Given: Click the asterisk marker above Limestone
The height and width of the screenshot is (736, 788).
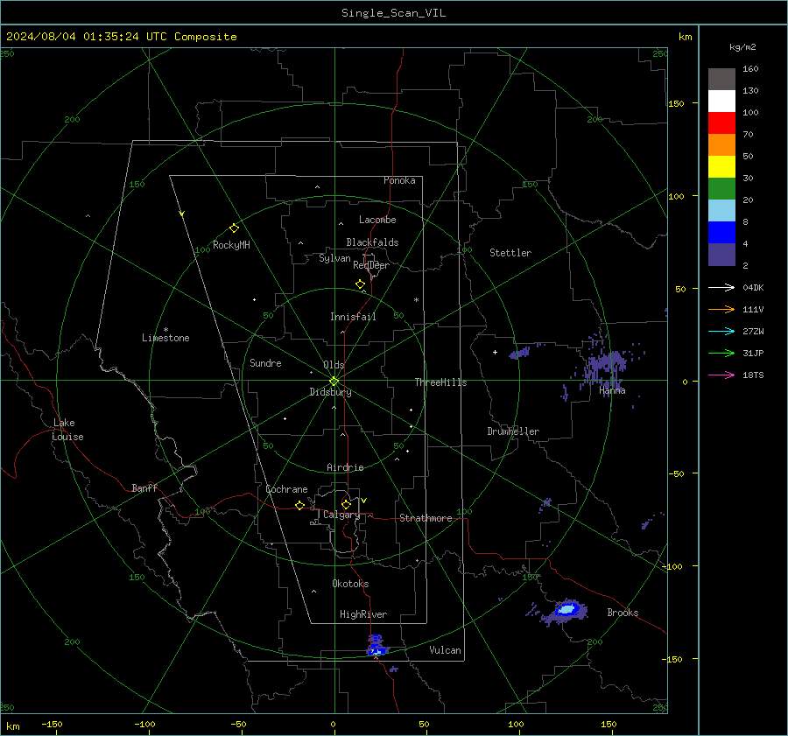Looking at the screenshot, I should coord(165,330).
